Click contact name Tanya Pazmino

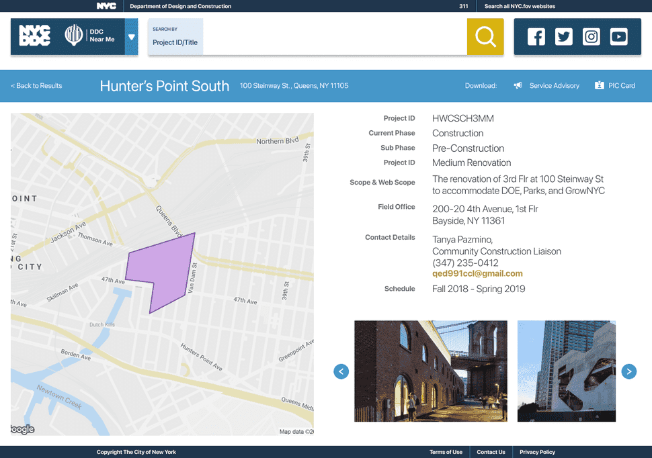click(x=462, y=240)
